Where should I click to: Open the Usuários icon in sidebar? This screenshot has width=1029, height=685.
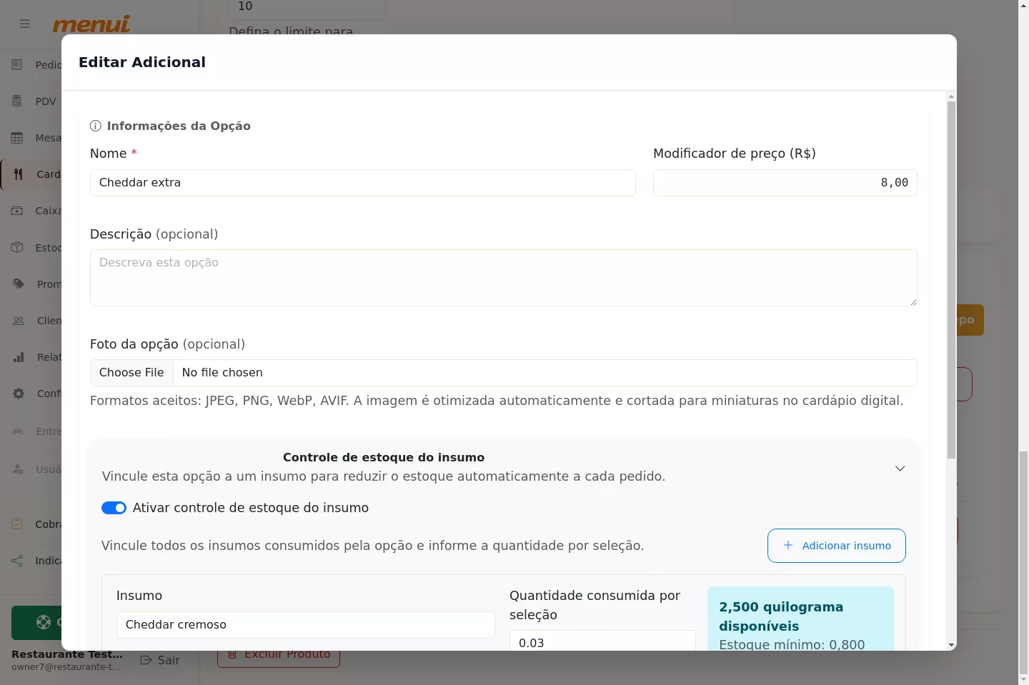18,469
